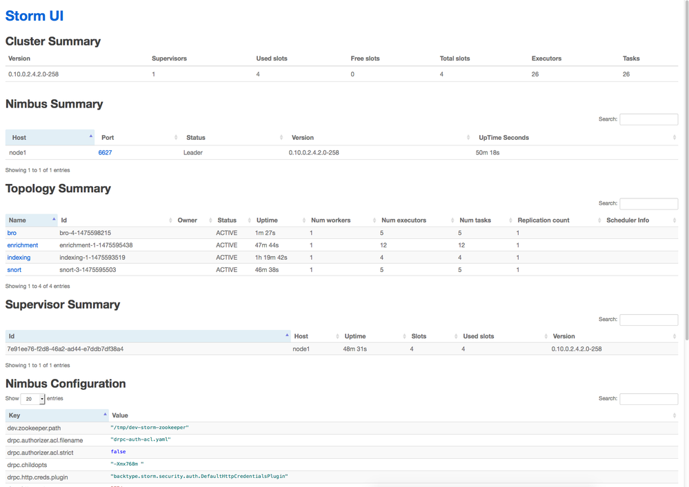Screen dimensions: 689x487
Task: Sort Supervisor Summary by Host column
Action: pos(301,335)
